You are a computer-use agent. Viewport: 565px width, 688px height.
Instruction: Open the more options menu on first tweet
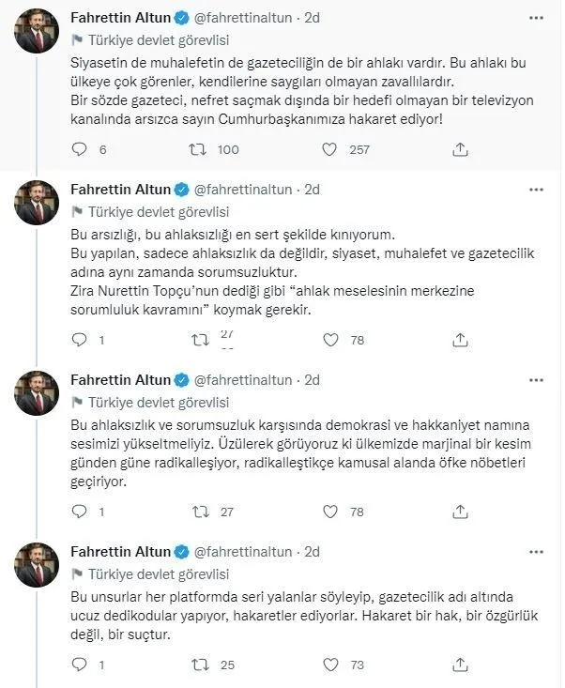[x=537, y=19]
